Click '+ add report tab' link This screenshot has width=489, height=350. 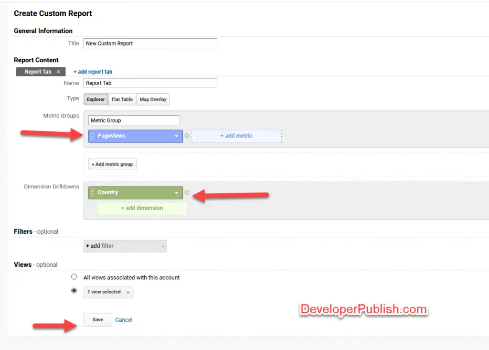coord(93,72)
